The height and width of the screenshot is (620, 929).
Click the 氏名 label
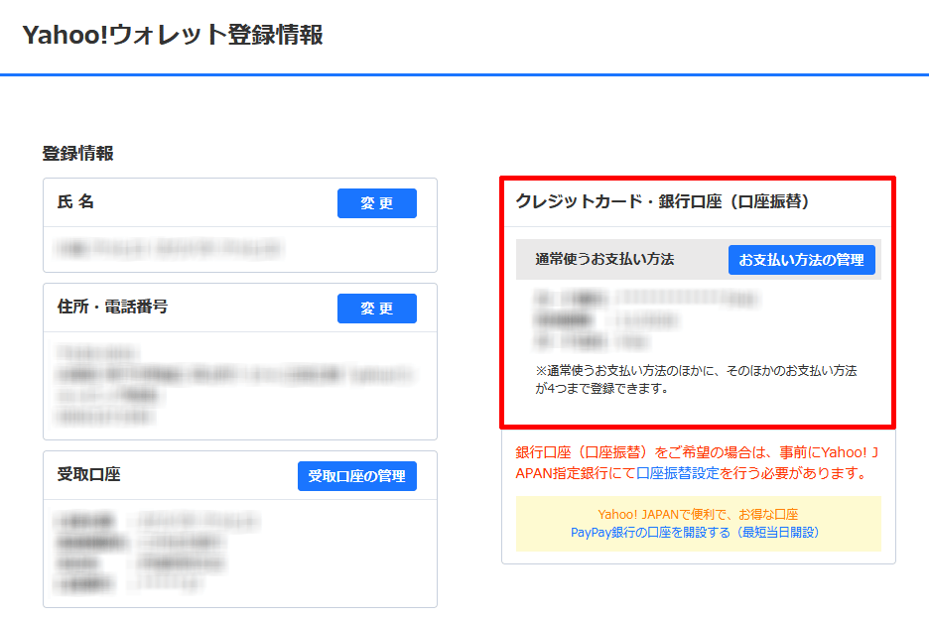[x=75, y=202]
